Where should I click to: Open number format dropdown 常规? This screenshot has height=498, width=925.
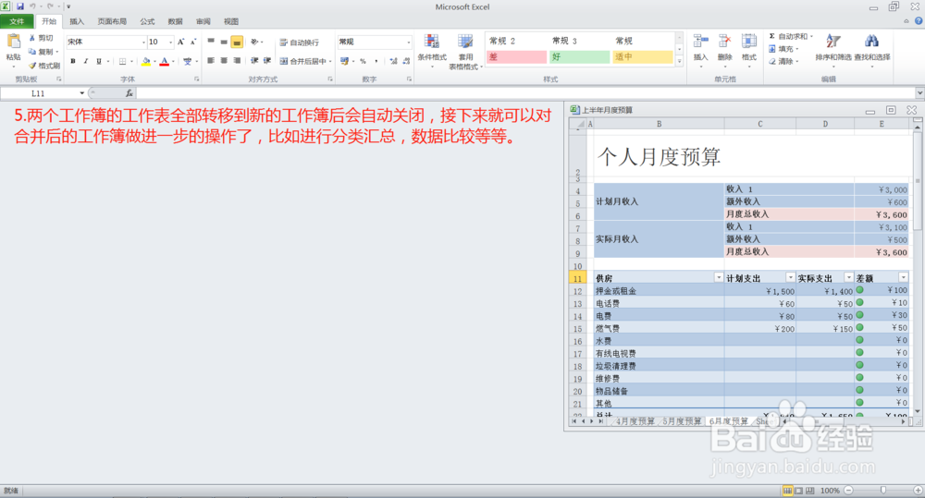(x=408, y=42)
